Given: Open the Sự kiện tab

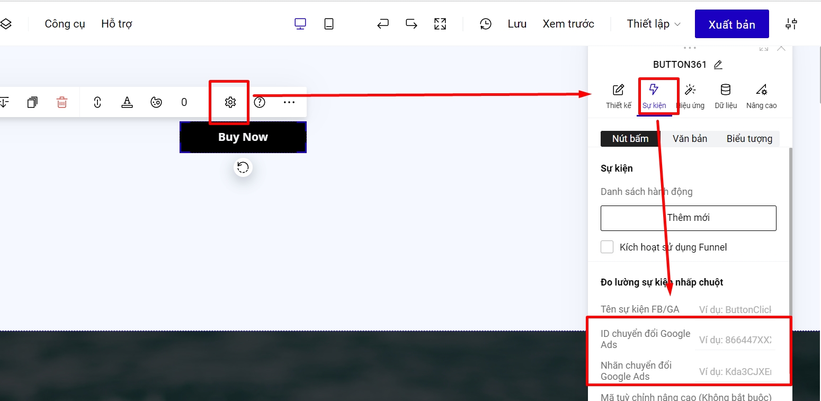Looking at the screenshot, I should click(654, 95).
